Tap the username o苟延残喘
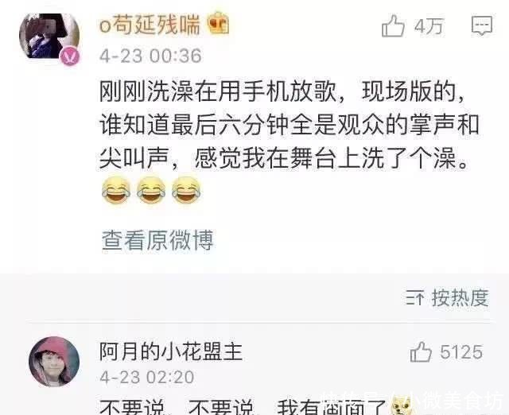 click(150, 25)
